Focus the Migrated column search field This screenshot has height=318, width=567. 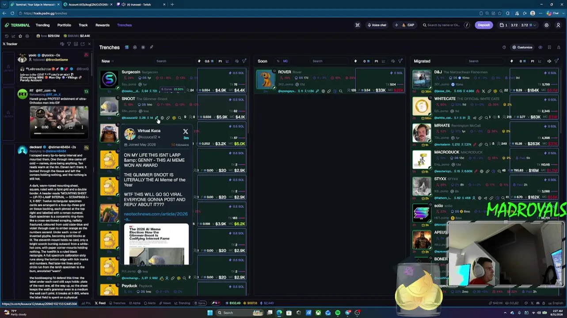[485, 61]
